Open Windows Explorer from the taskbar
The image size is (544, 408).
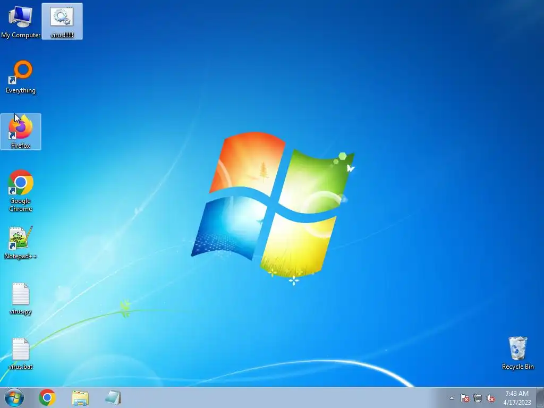coord(80,397)
